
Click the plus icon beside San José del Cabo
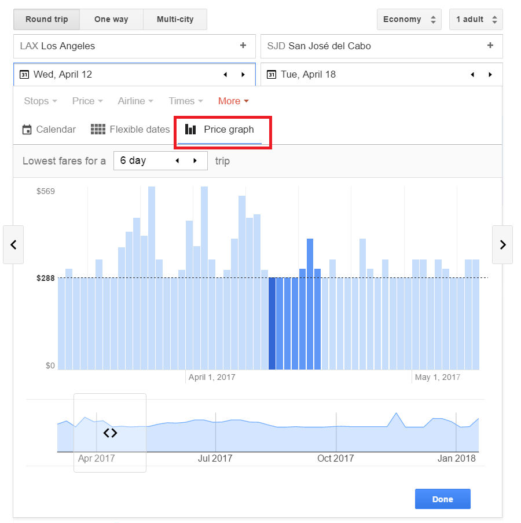pos(490,46)
